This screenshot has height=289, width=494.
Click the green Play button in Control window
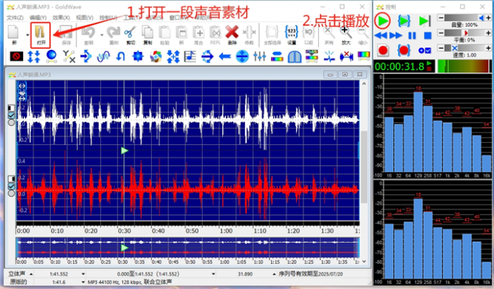(383, 21)
